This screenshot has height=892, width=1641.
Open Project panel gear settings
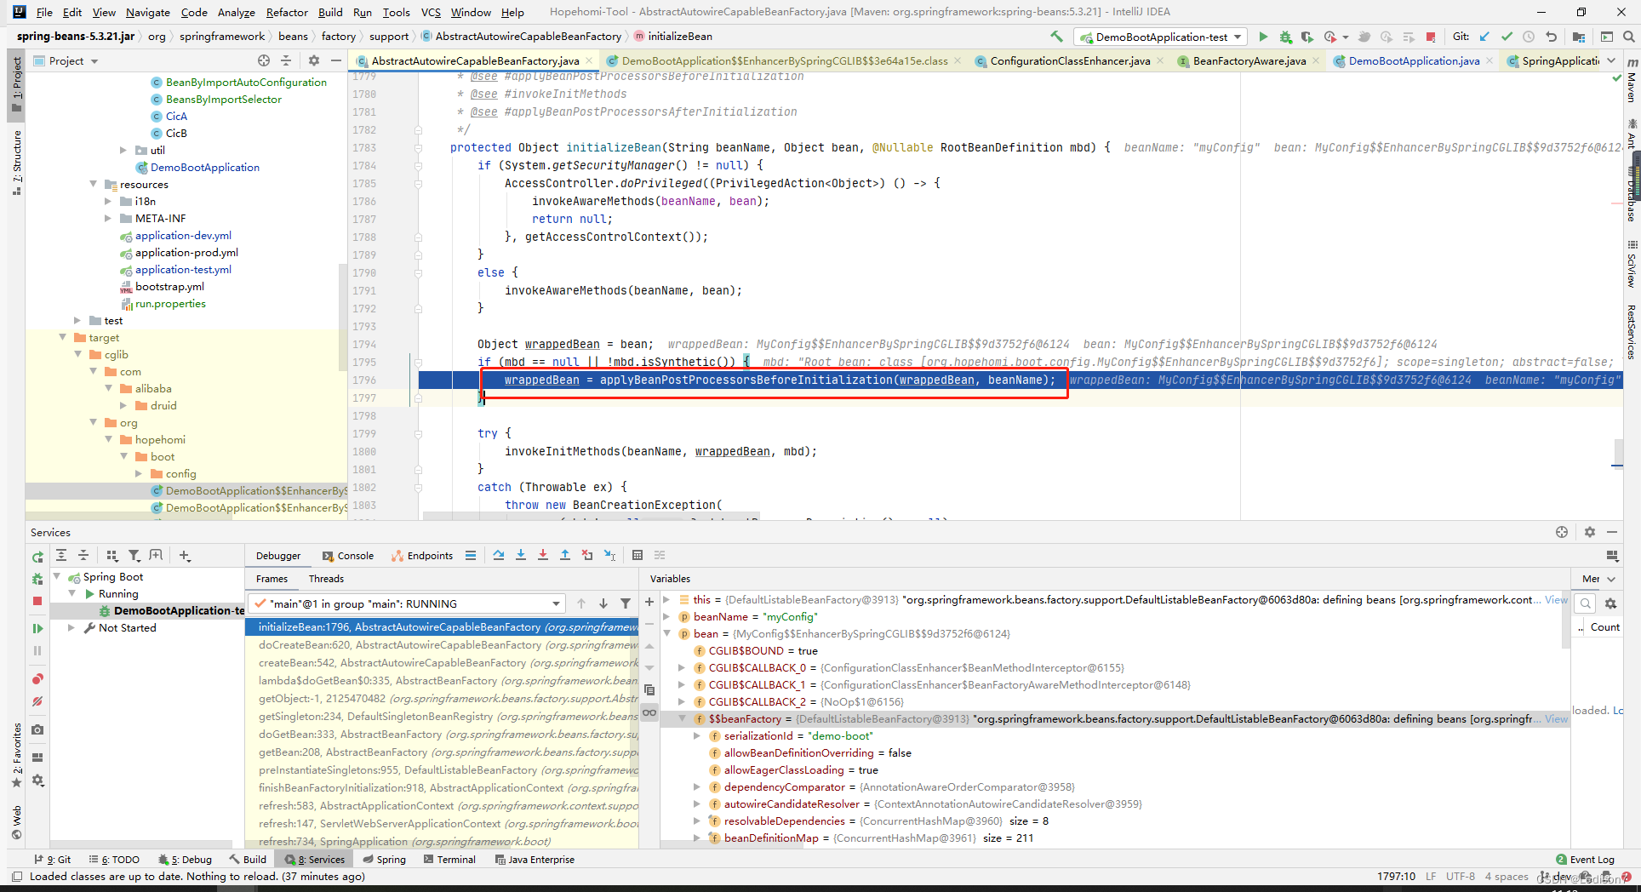pos(314,60)
